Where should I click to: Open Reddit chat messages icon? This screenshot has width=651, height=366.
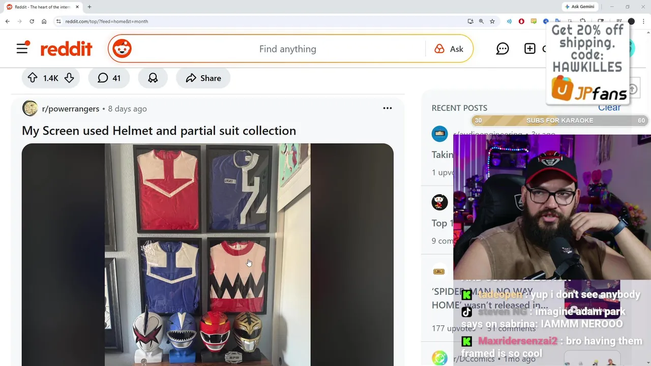click(502, 49)
